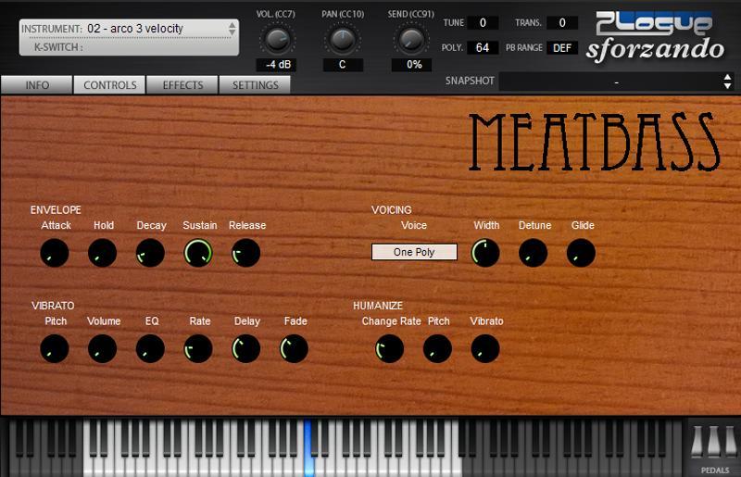Viewport: 741px width, 477px height.
Task: Click the Vibrato Fade knob
Action: pyautogui.click(x=294, y=349)
